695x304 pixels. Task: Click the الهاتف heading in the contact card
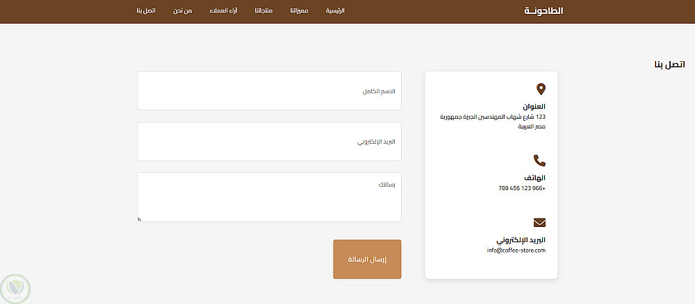[534, 178]
